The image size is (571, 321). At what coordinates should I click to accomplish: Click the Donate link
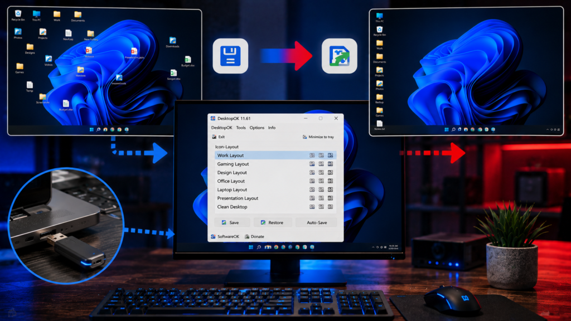[254, 236]
